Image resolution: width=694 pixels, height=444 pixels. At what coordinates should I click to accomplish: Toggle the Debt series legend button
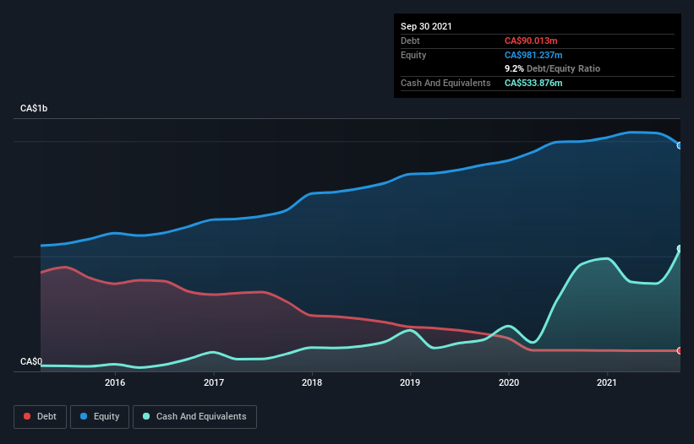tap(40, 417)
